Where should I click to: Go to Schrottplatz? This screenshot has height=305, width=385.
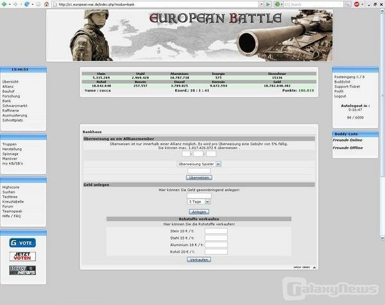pos(13,120)
